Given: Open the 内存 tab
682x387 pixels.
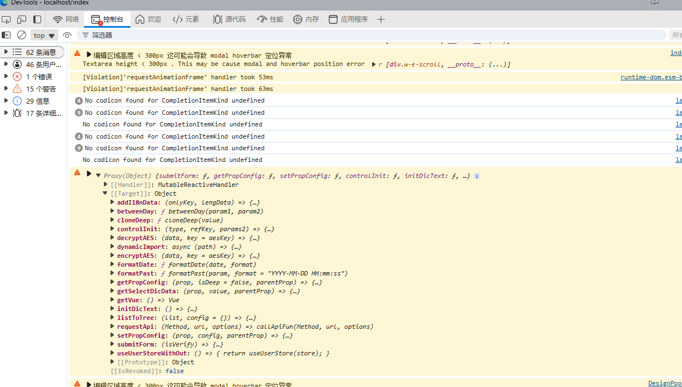Looking at the screenshot, I should pos(306,19).
